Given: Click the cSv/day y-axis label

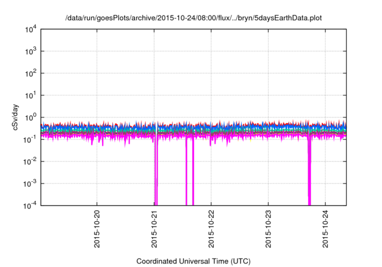Looking at the screenshot, I should tap(15, 117).
